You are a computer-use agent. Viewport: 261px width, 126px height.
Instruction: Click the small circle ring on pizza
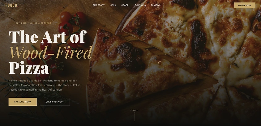[x=160, y=63]
